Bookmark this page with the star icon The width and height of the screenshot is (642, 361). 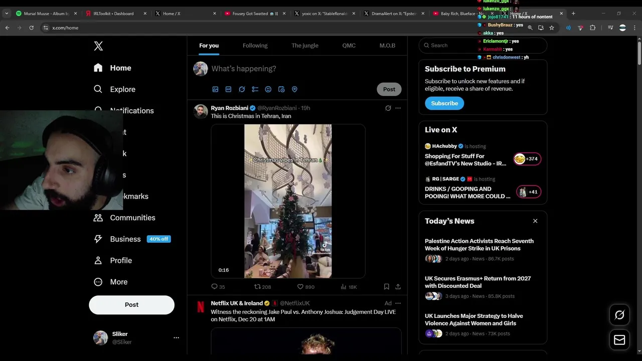coord(552,28)
